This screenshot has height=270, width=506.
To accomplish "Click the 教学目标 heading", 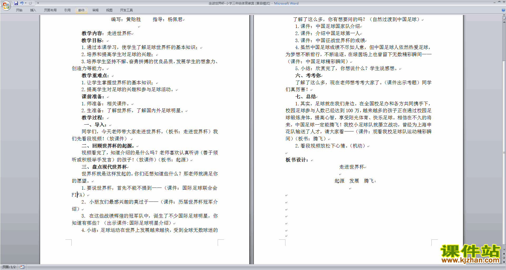I will [x=93, y=41].
